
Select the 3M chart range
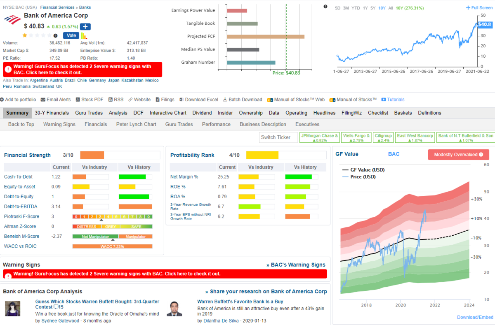tap(346, 8)
